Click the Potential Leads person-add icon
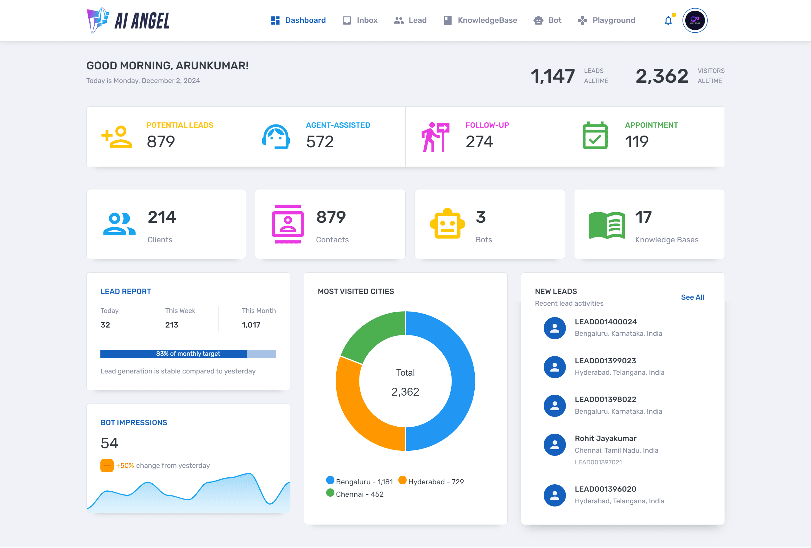Image resolution: width=811 pixels, height=548 pixels. click(117, 137)
